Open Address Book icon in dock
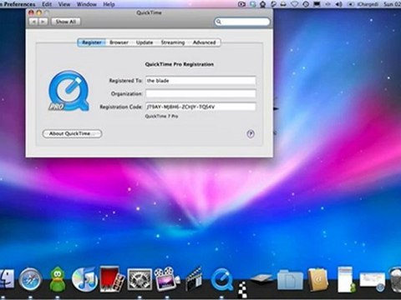Viewport: 401px width, 300px height. (317, 280)
